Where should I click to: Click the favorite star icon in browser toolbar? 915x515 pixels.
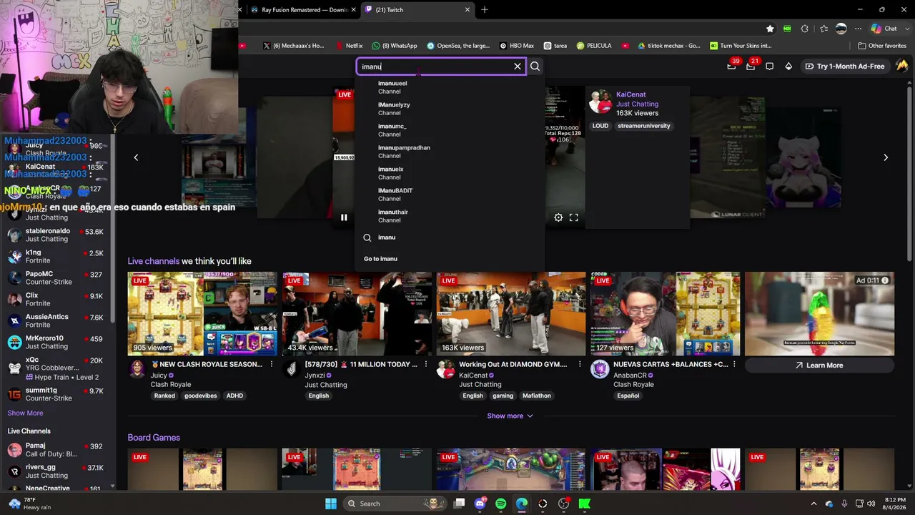coord(770,29)
